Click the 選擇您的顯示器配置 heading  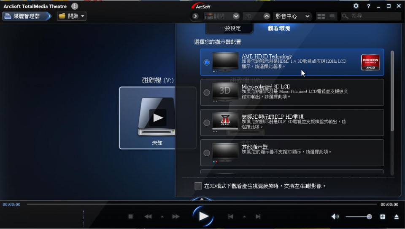click(218, 42)
